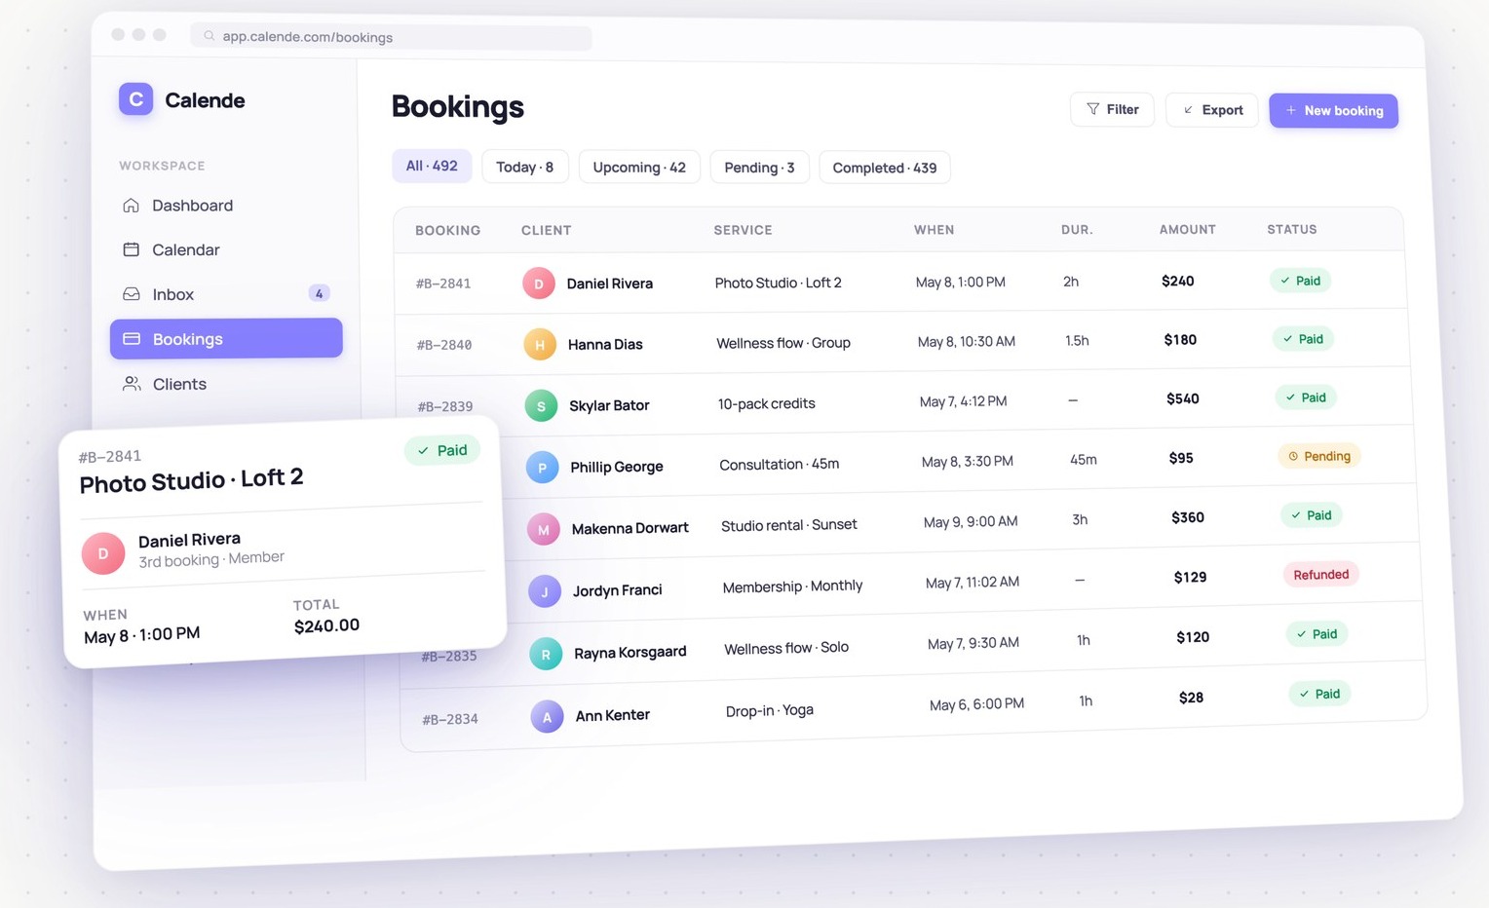Click the Refunded status badge for Jordyn Franci
Image resolution: width=1489 pixels, height=908 pixels.
coord(1321,575)
